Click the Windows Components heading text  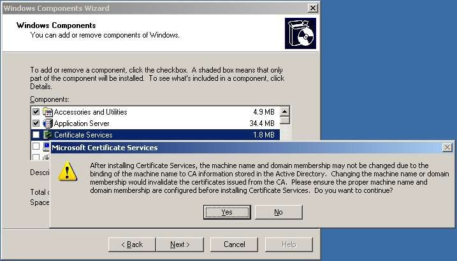(56, 25)
